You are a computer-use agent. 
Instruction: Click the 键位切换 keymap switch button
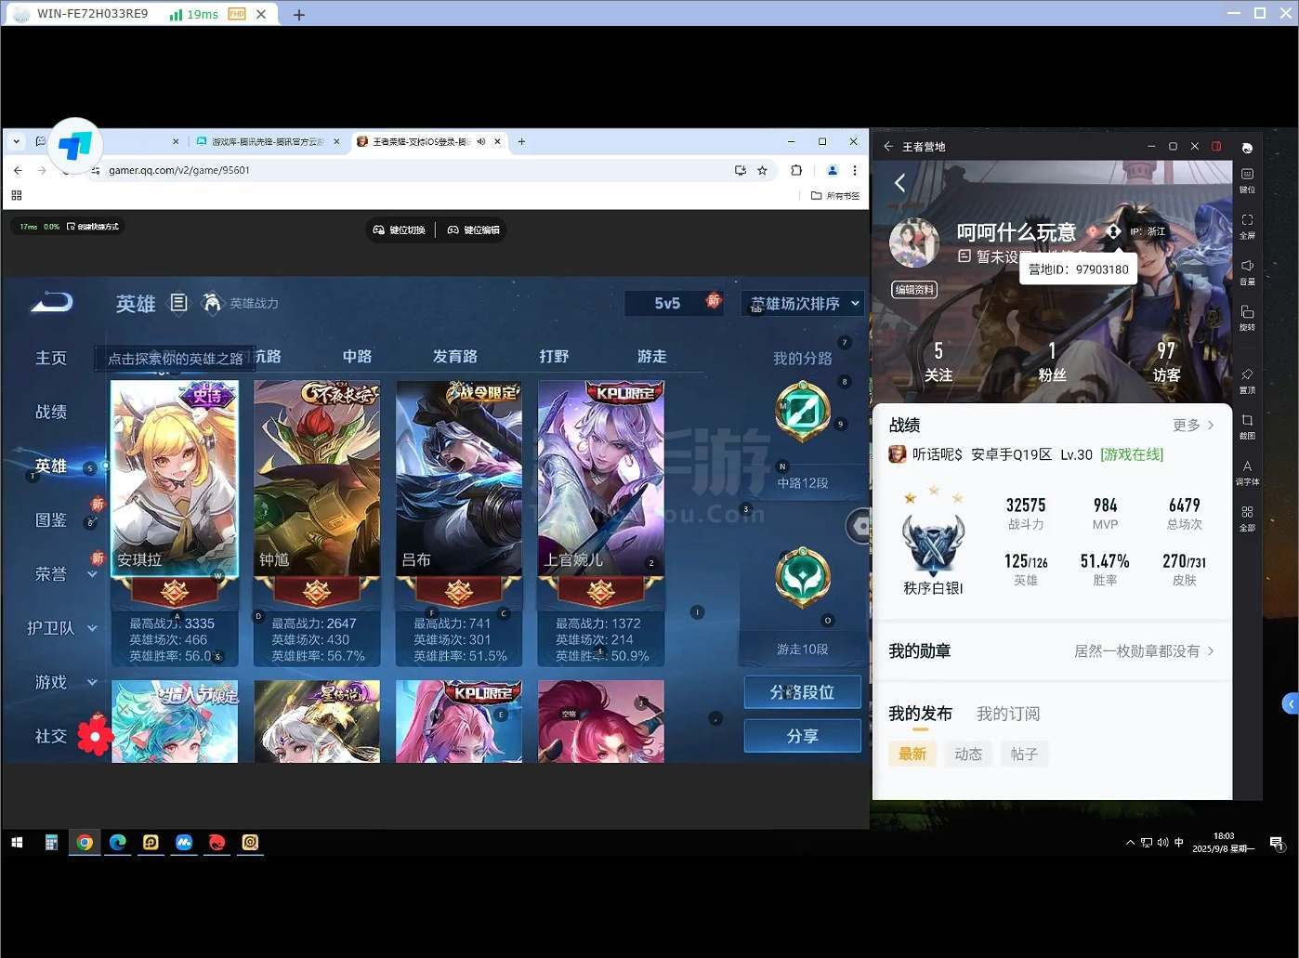399,230
